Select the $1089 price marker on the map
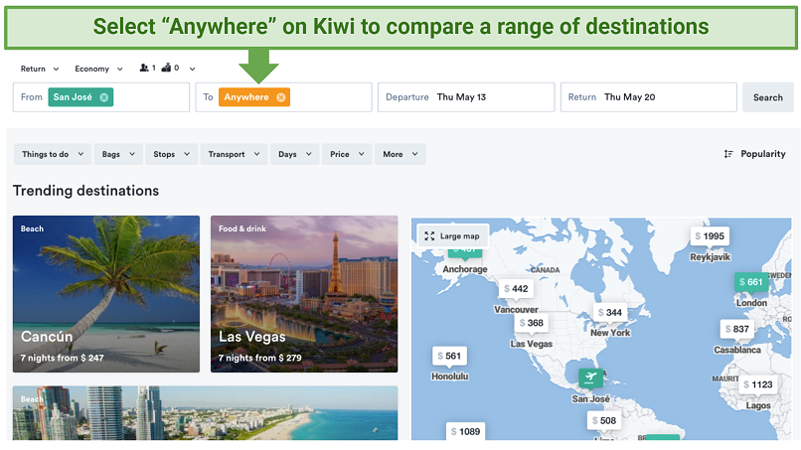This screenshot has width=801, height=450. pos(465,431)
